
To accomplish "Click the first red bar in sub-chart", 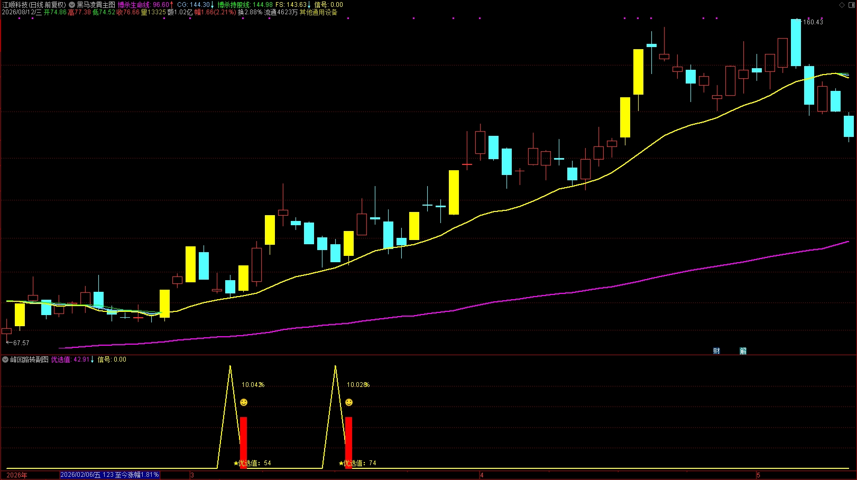I will [243, 442].
